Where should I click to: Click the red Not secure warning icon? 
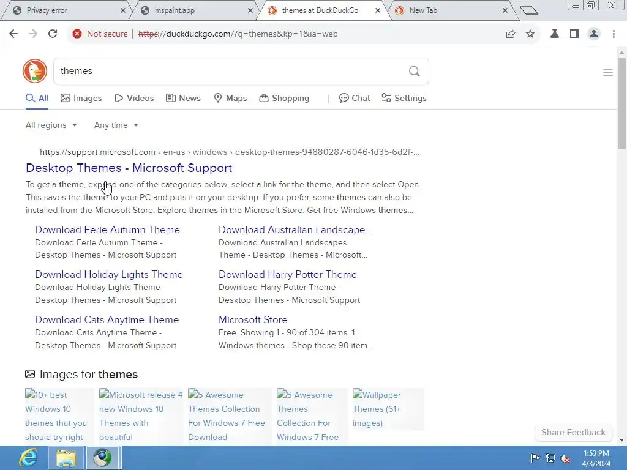pyautogui.click(x=77, y=34)
